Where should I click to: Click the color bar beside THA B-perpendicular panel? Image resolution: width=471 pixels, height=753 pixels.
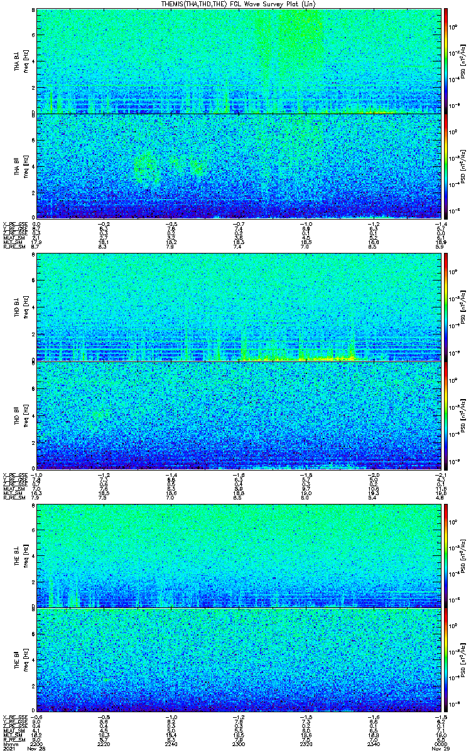(x=447, y=60)
